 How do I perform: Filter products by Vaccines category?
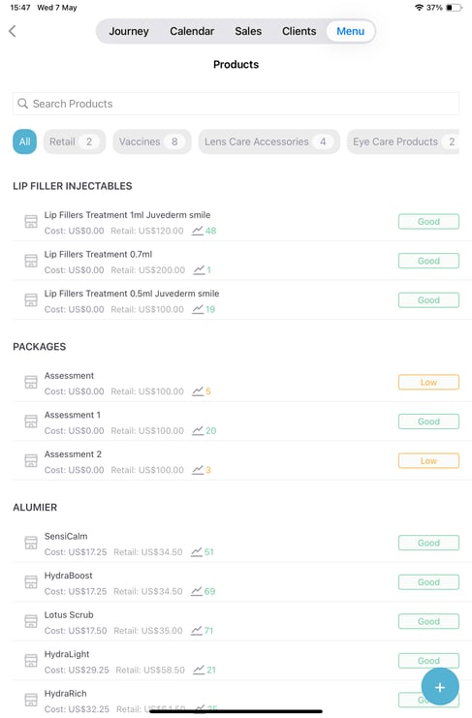pos(152,141)
